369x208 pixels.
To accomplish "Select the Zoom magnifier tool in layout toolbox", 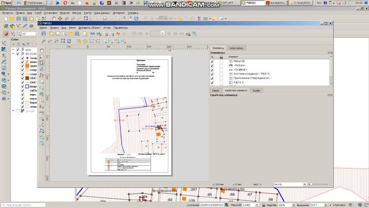I will click(x=42, y=57).
